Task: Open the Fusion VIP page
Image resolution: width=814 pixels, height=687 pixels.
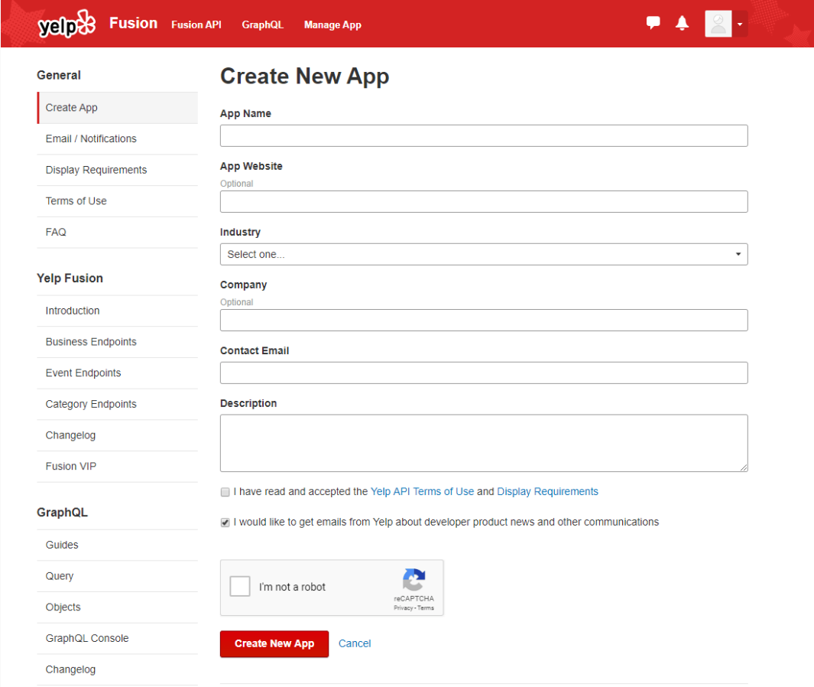Action: pyautogui.click(x=118, y=467)
